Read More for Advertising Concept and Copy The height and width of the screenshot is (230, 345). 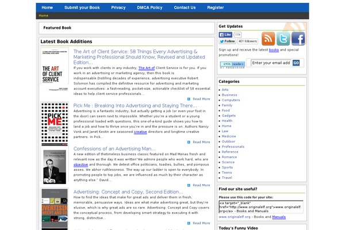(x=201, y=223)
